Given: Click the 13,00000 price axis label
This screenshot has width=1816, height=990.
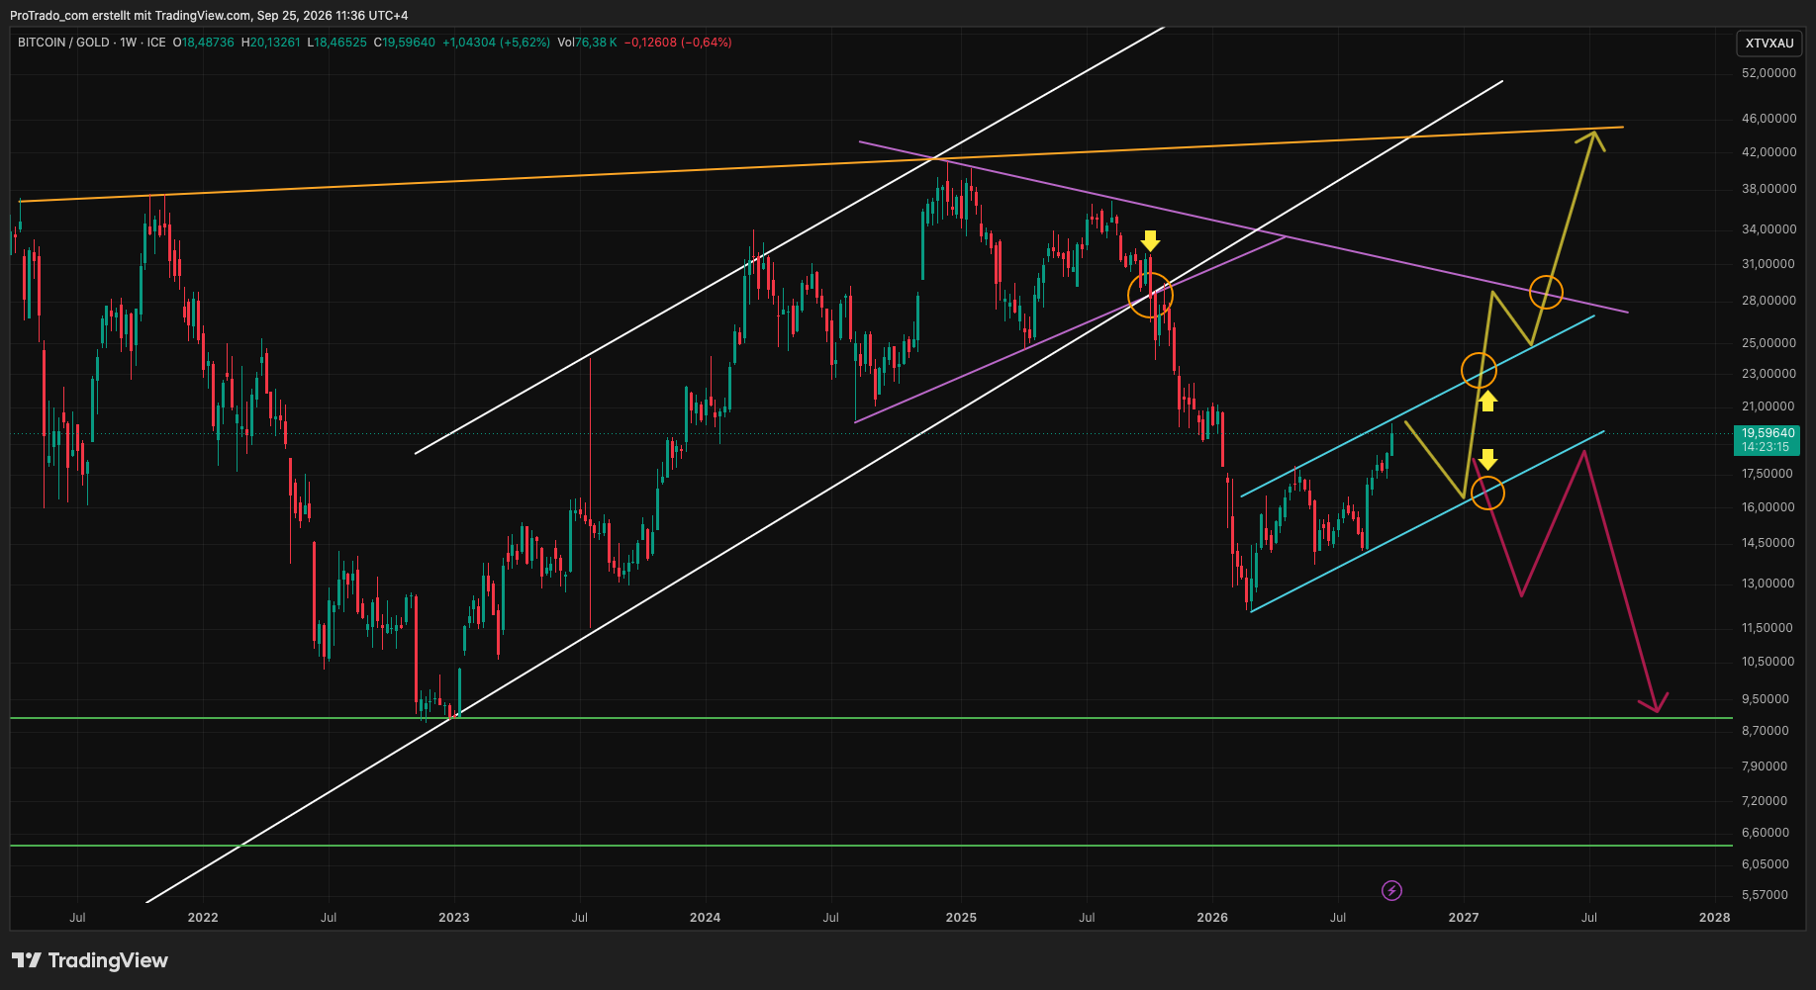Looking at the screenshot, I should (x=1768, y=584).
